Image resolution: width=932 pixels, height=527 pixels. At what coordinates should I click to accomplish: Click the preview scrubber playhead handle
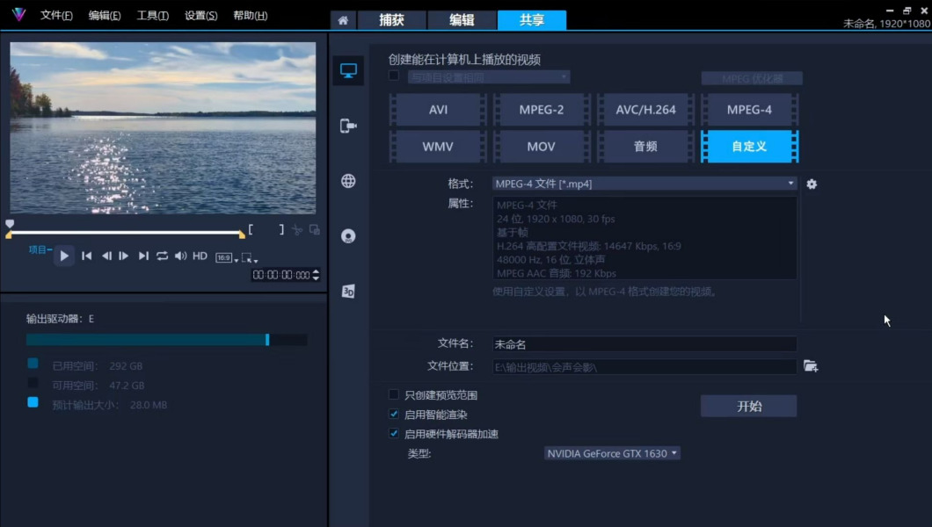tap(10, 225)
